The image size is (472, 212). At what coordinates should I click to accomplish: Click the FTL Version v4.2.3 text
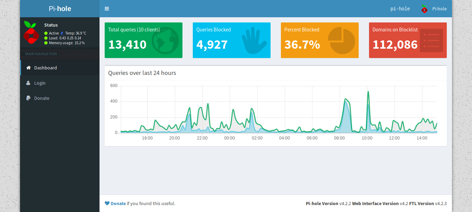point(428,203)
